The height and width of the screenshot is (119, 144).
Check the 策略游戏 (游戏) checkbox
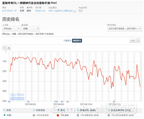pos(78,110)
